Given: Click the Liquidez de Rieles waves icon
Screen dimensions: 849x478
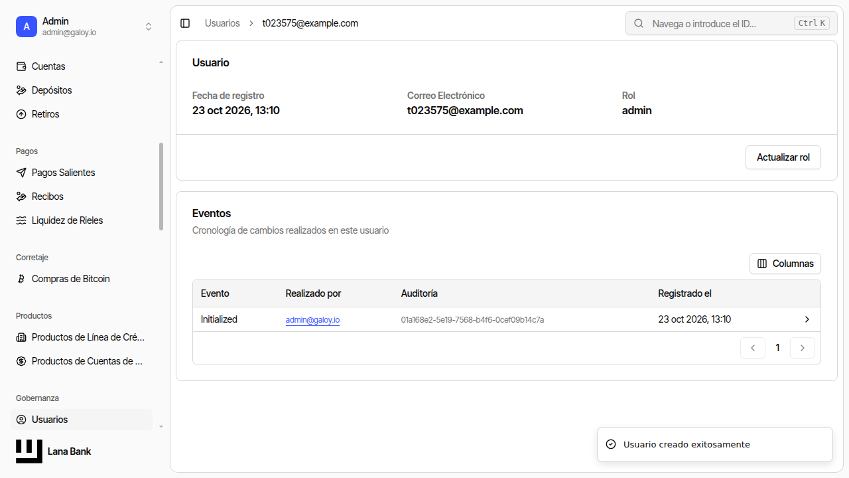Looking at the screenshot, I should [21, 220].
